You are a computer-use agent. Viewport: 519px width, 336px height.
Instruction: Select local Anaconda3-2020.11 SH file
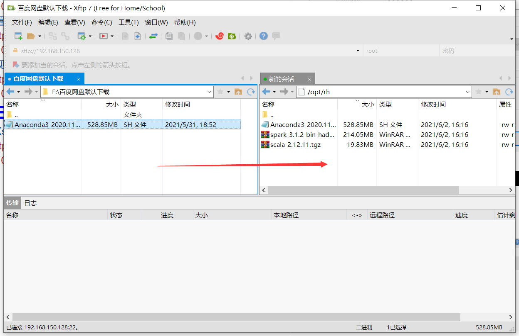point(122,124)
